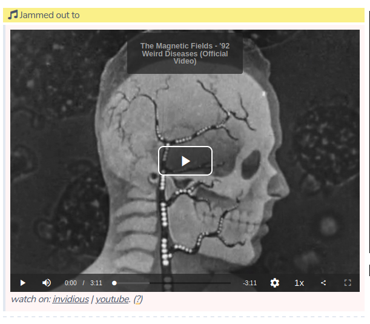The width and height of the screenshot is (370, 324).
Task: Click the 3:11 duration display
Action: tap(96, 283)
